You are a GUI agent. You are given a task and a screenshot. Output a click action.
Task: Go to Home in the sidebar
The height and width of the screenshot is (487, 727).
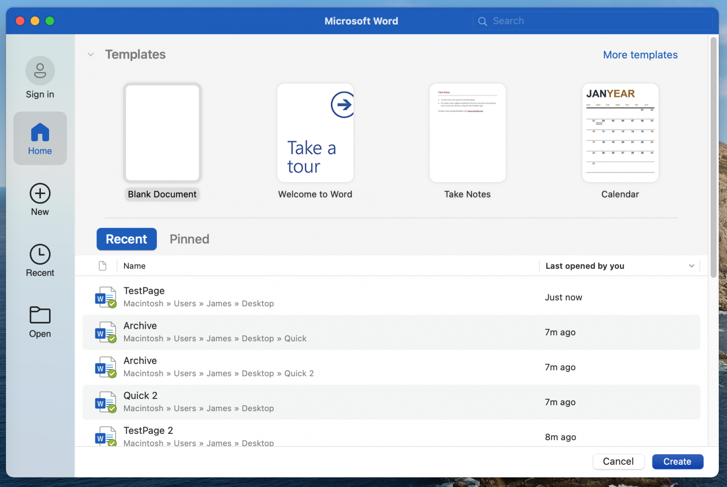[40, 139]
